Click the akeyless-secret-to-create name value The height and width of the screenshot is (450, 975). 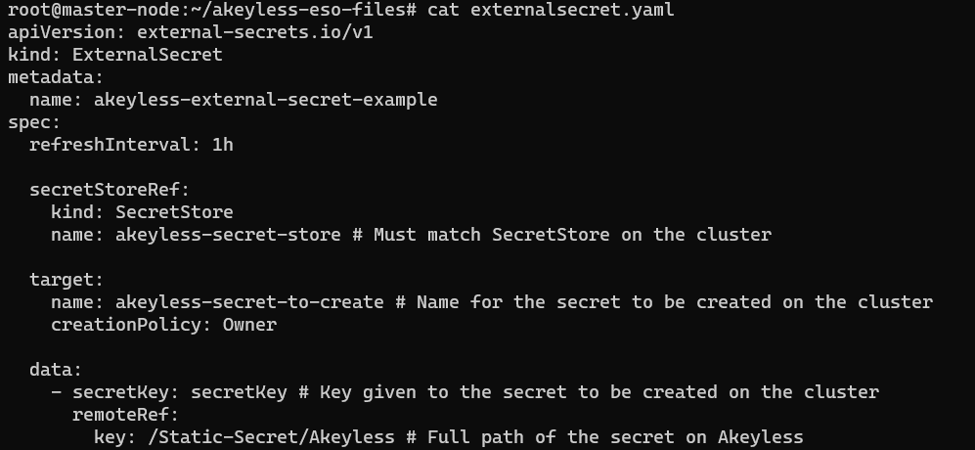tap(249, 302)
